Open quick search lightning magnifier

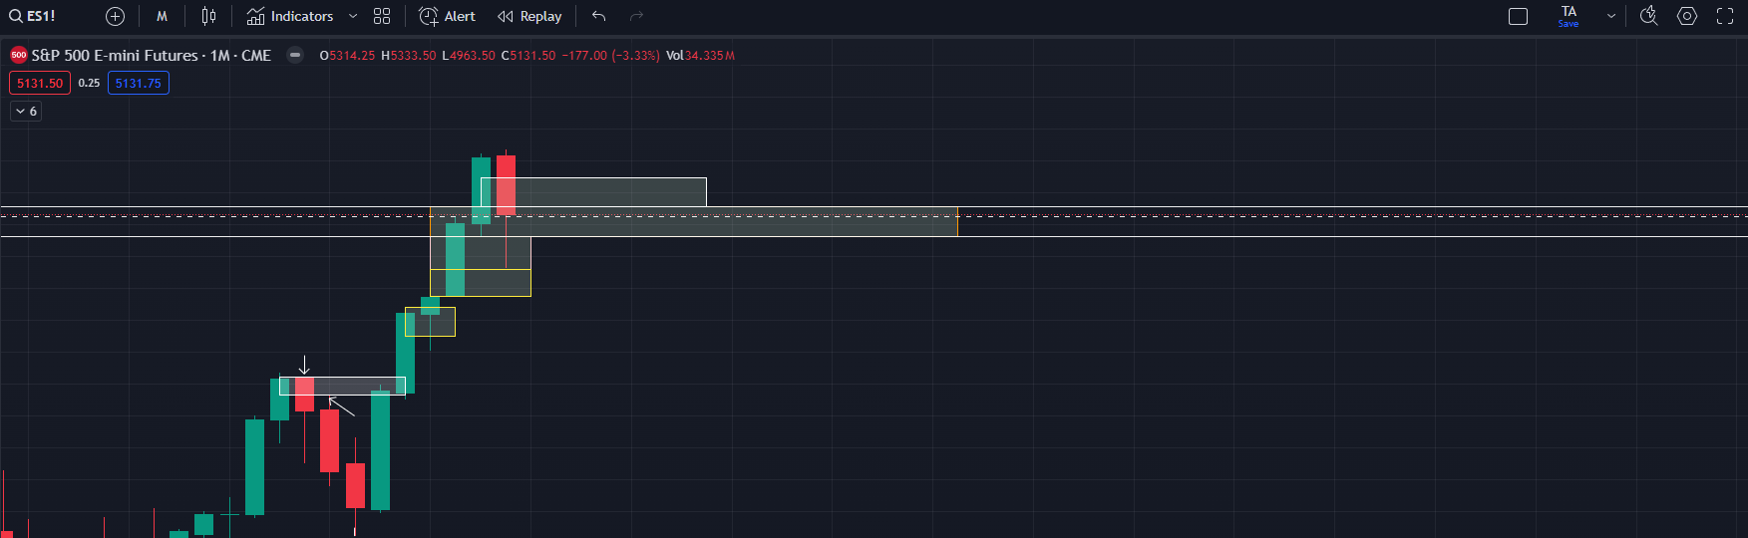pos(1648,16)
